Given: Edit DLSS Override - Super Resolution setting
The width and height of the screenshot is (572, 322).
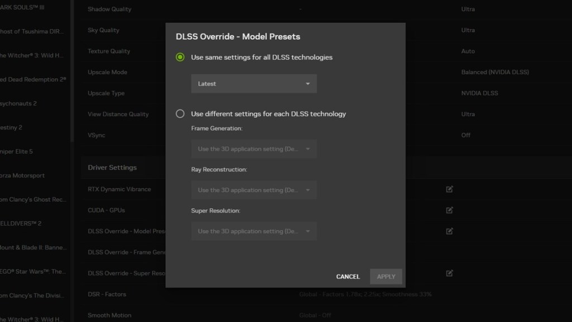Looking at the screenshot, I should pos(450,273).
